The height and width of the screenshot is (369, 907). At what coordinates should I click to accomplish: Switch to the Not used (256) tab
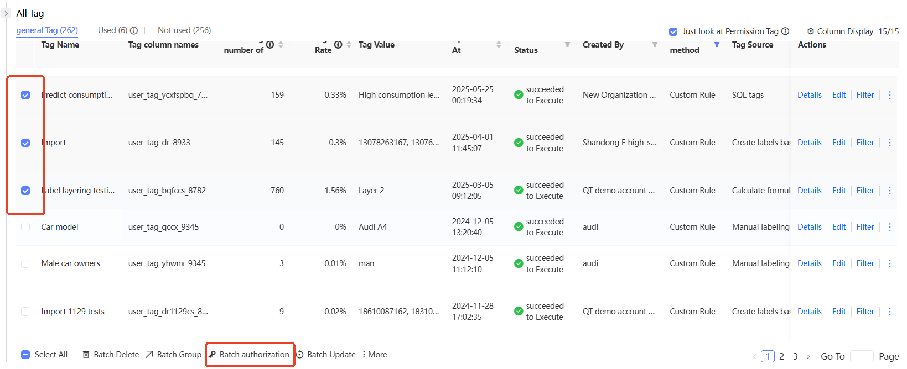[184, 30]
